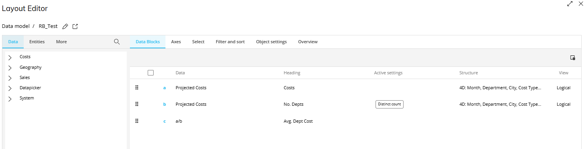Click block letter c
Image resolution: width=586 pixels, height=149 pixels.
(x=165, y=121)
